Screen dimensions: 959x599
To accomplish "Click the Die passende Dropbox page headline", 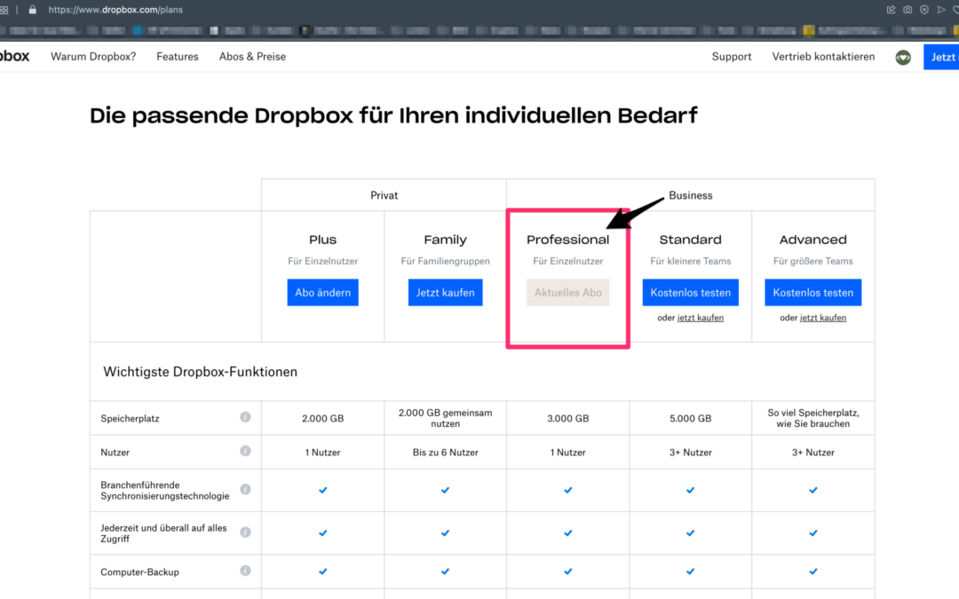I will pos(393,115).
